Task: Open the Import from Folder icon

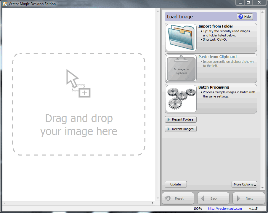Action: coord(181,38)
